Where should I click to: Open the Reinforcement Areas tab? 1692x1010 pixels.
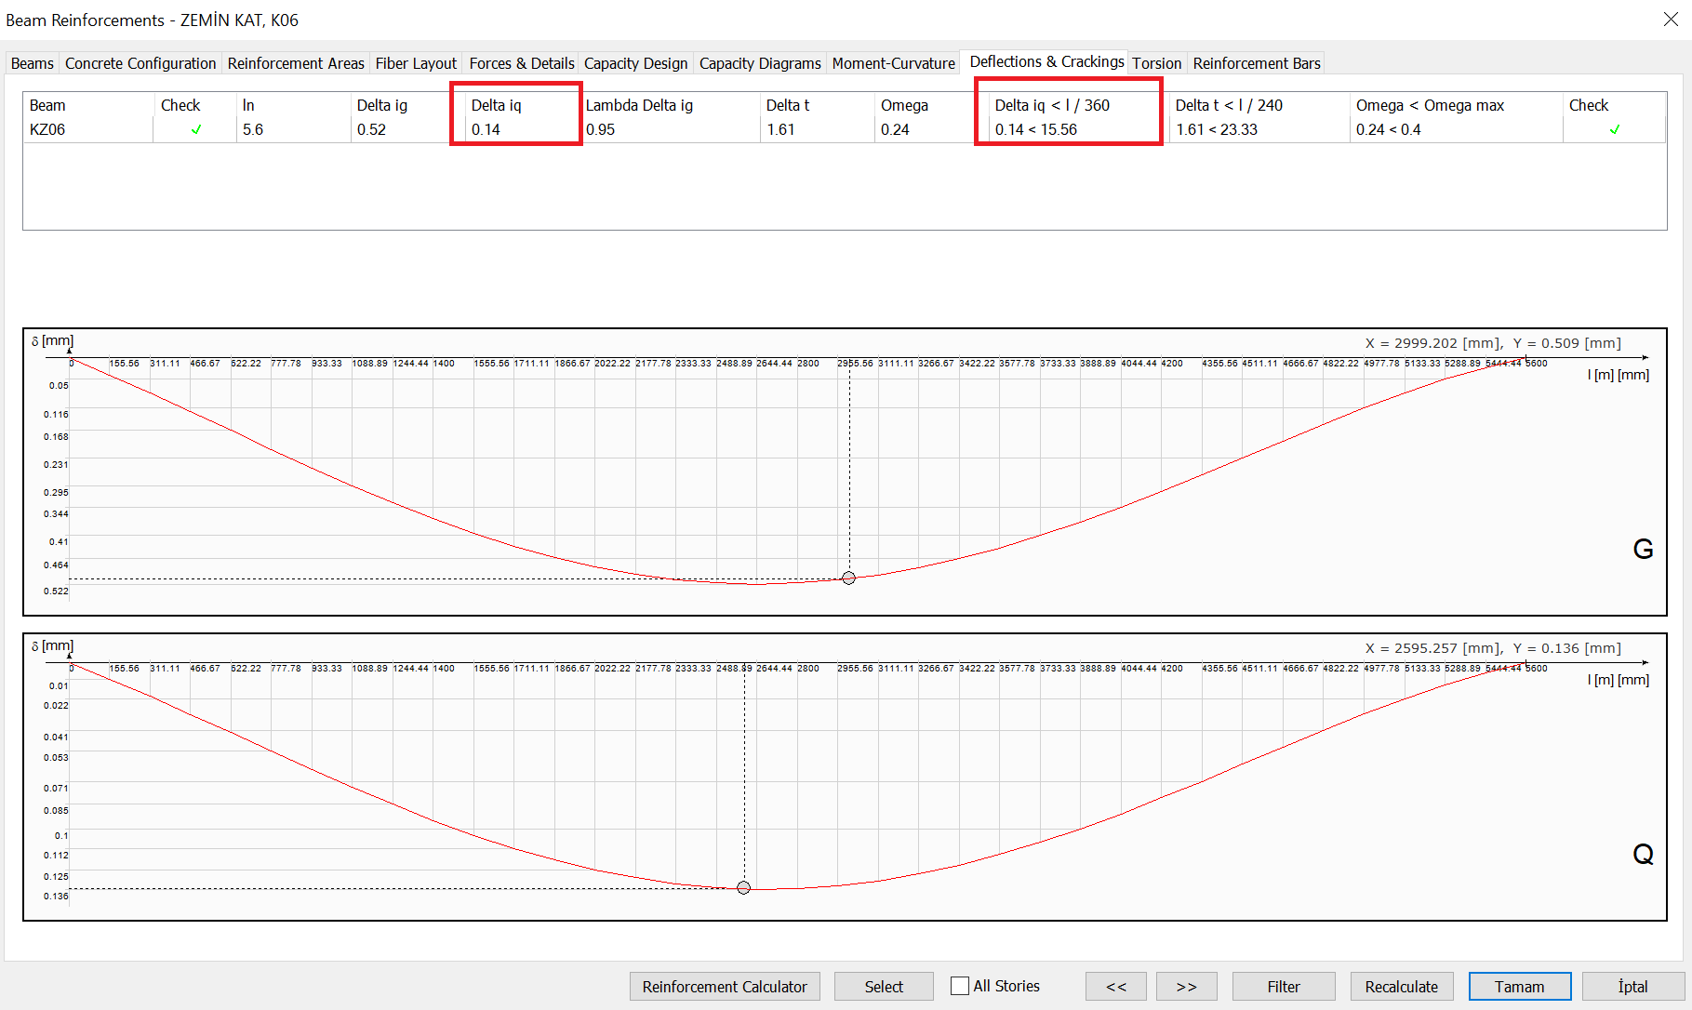point(296,62)
